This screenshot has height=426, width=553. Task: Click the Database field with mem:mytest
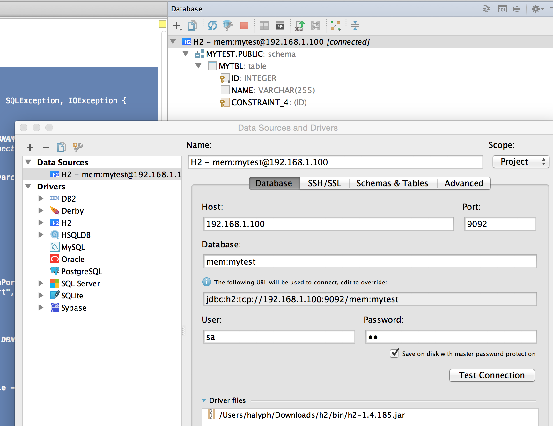[370, 261]
